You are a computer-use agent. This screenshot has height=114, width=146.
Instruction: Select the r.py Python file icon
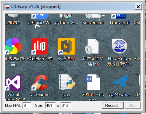pos(67,82)
